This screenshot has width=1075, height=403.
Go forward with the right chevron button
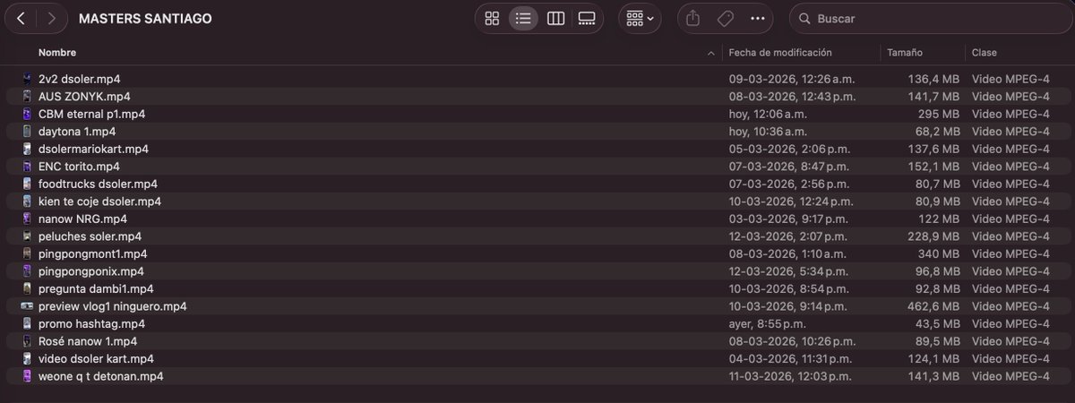(52, 18)
